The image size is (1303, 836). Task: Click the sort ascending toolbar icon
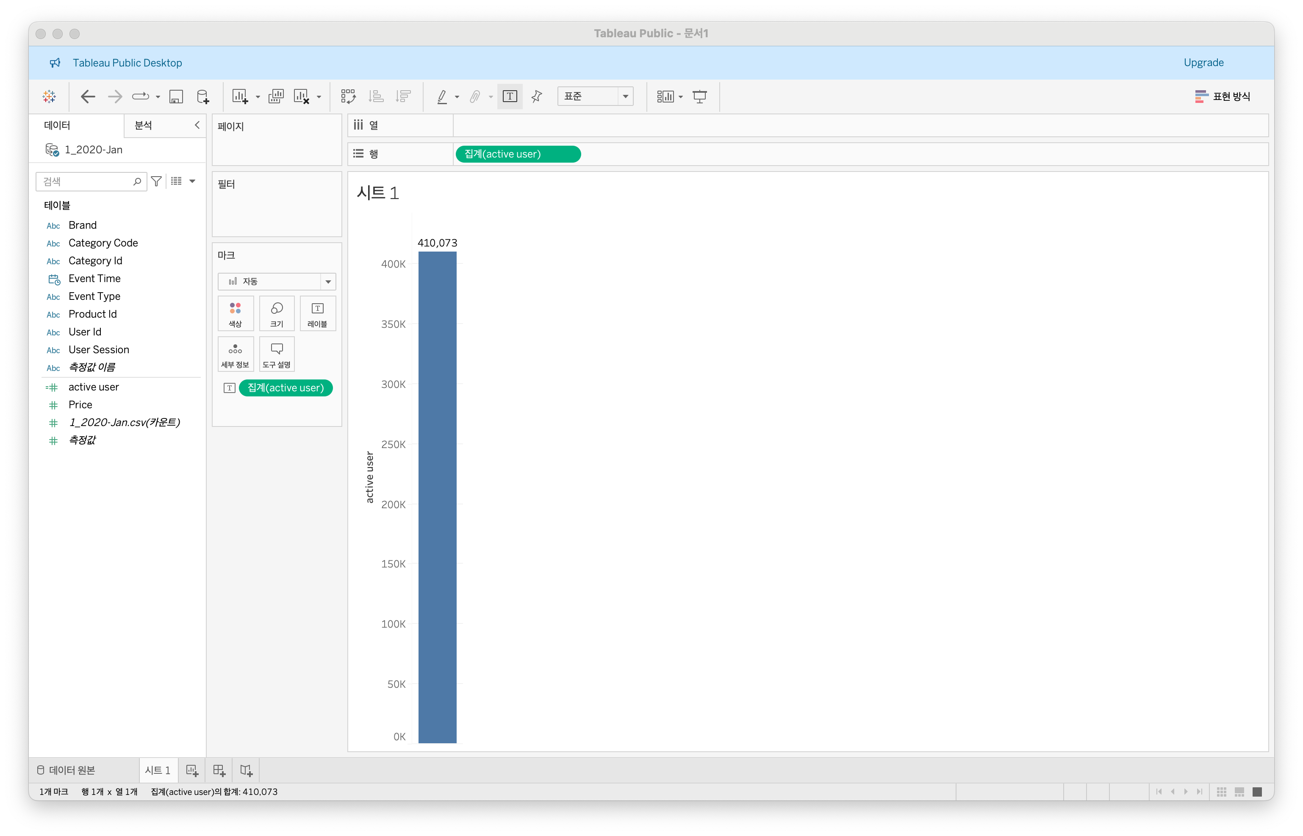coord(376,97)
